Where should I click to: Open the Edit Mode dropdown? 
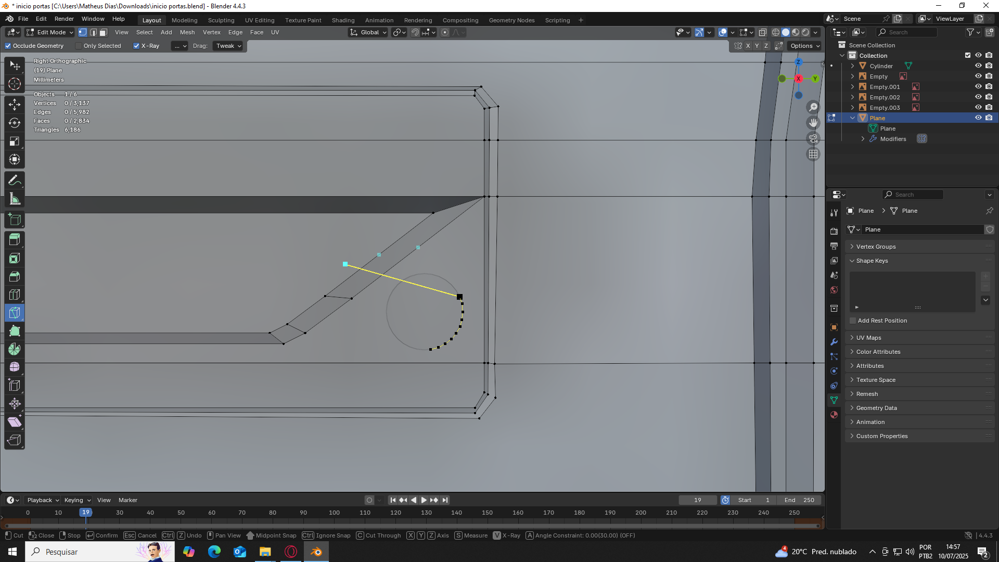[50, 32]
